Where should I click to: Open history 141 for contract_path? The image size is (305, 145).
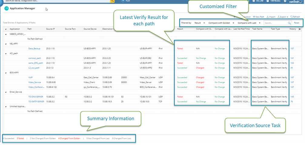292,58
